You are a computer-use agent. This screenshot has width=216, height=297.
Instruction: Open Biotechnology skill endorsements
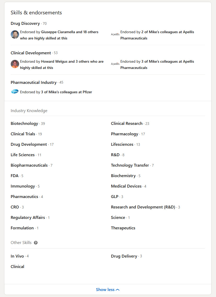[24, 123]
